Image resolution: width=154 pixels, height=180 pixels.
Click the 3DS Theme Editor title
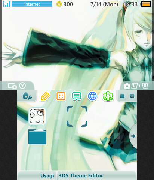tap(81, 175)
